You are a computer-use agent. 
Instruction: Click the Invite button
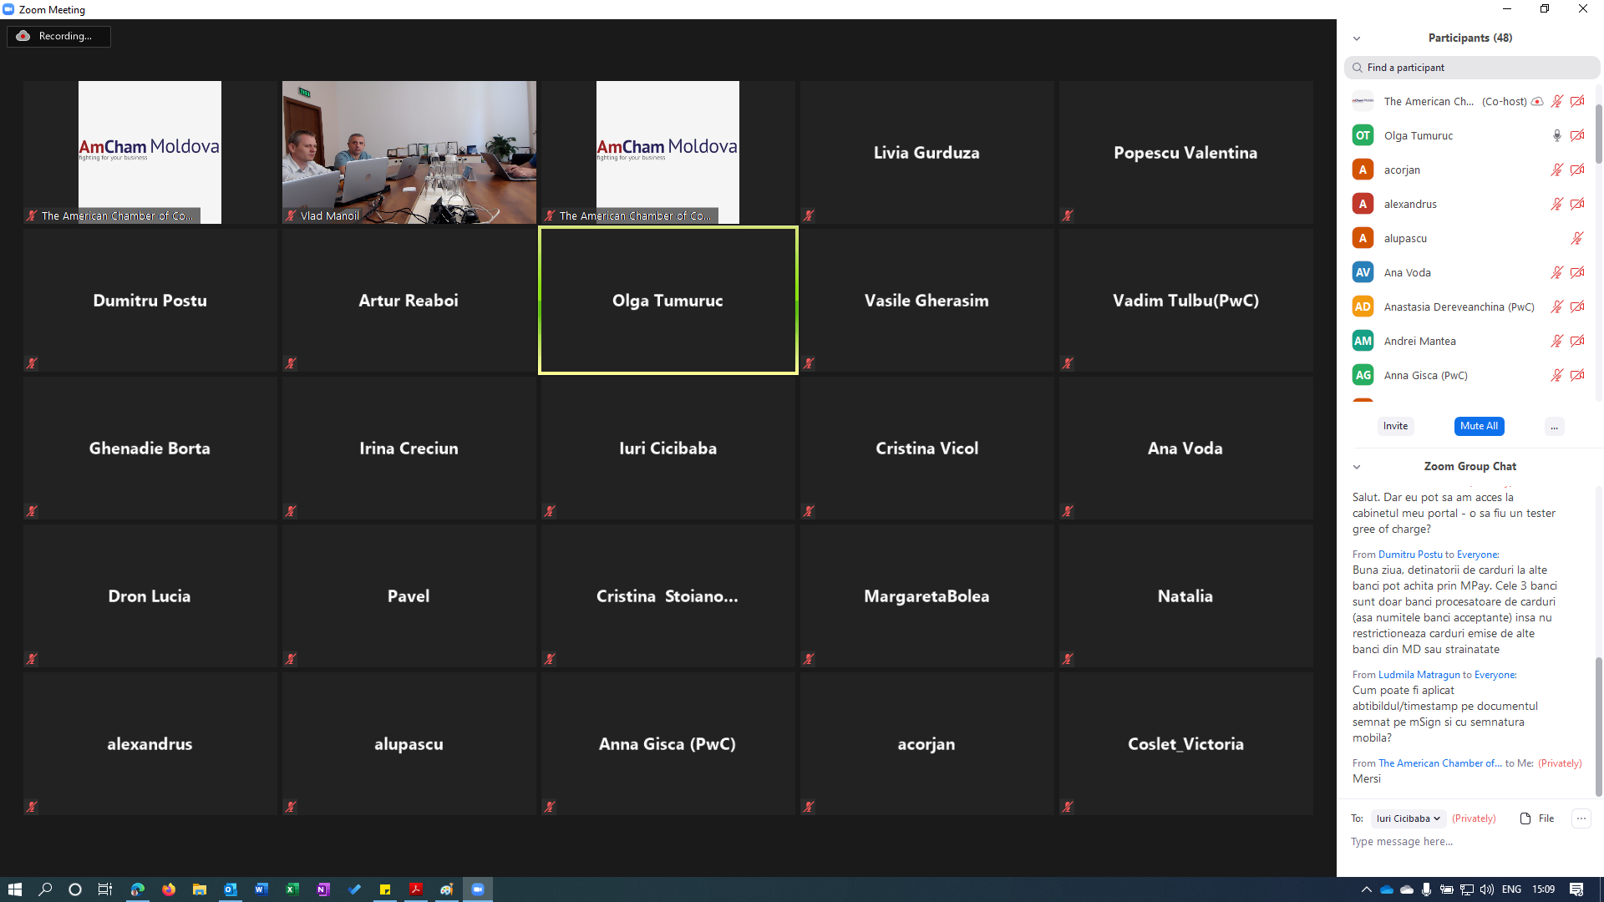click(x=1395, y=426)
